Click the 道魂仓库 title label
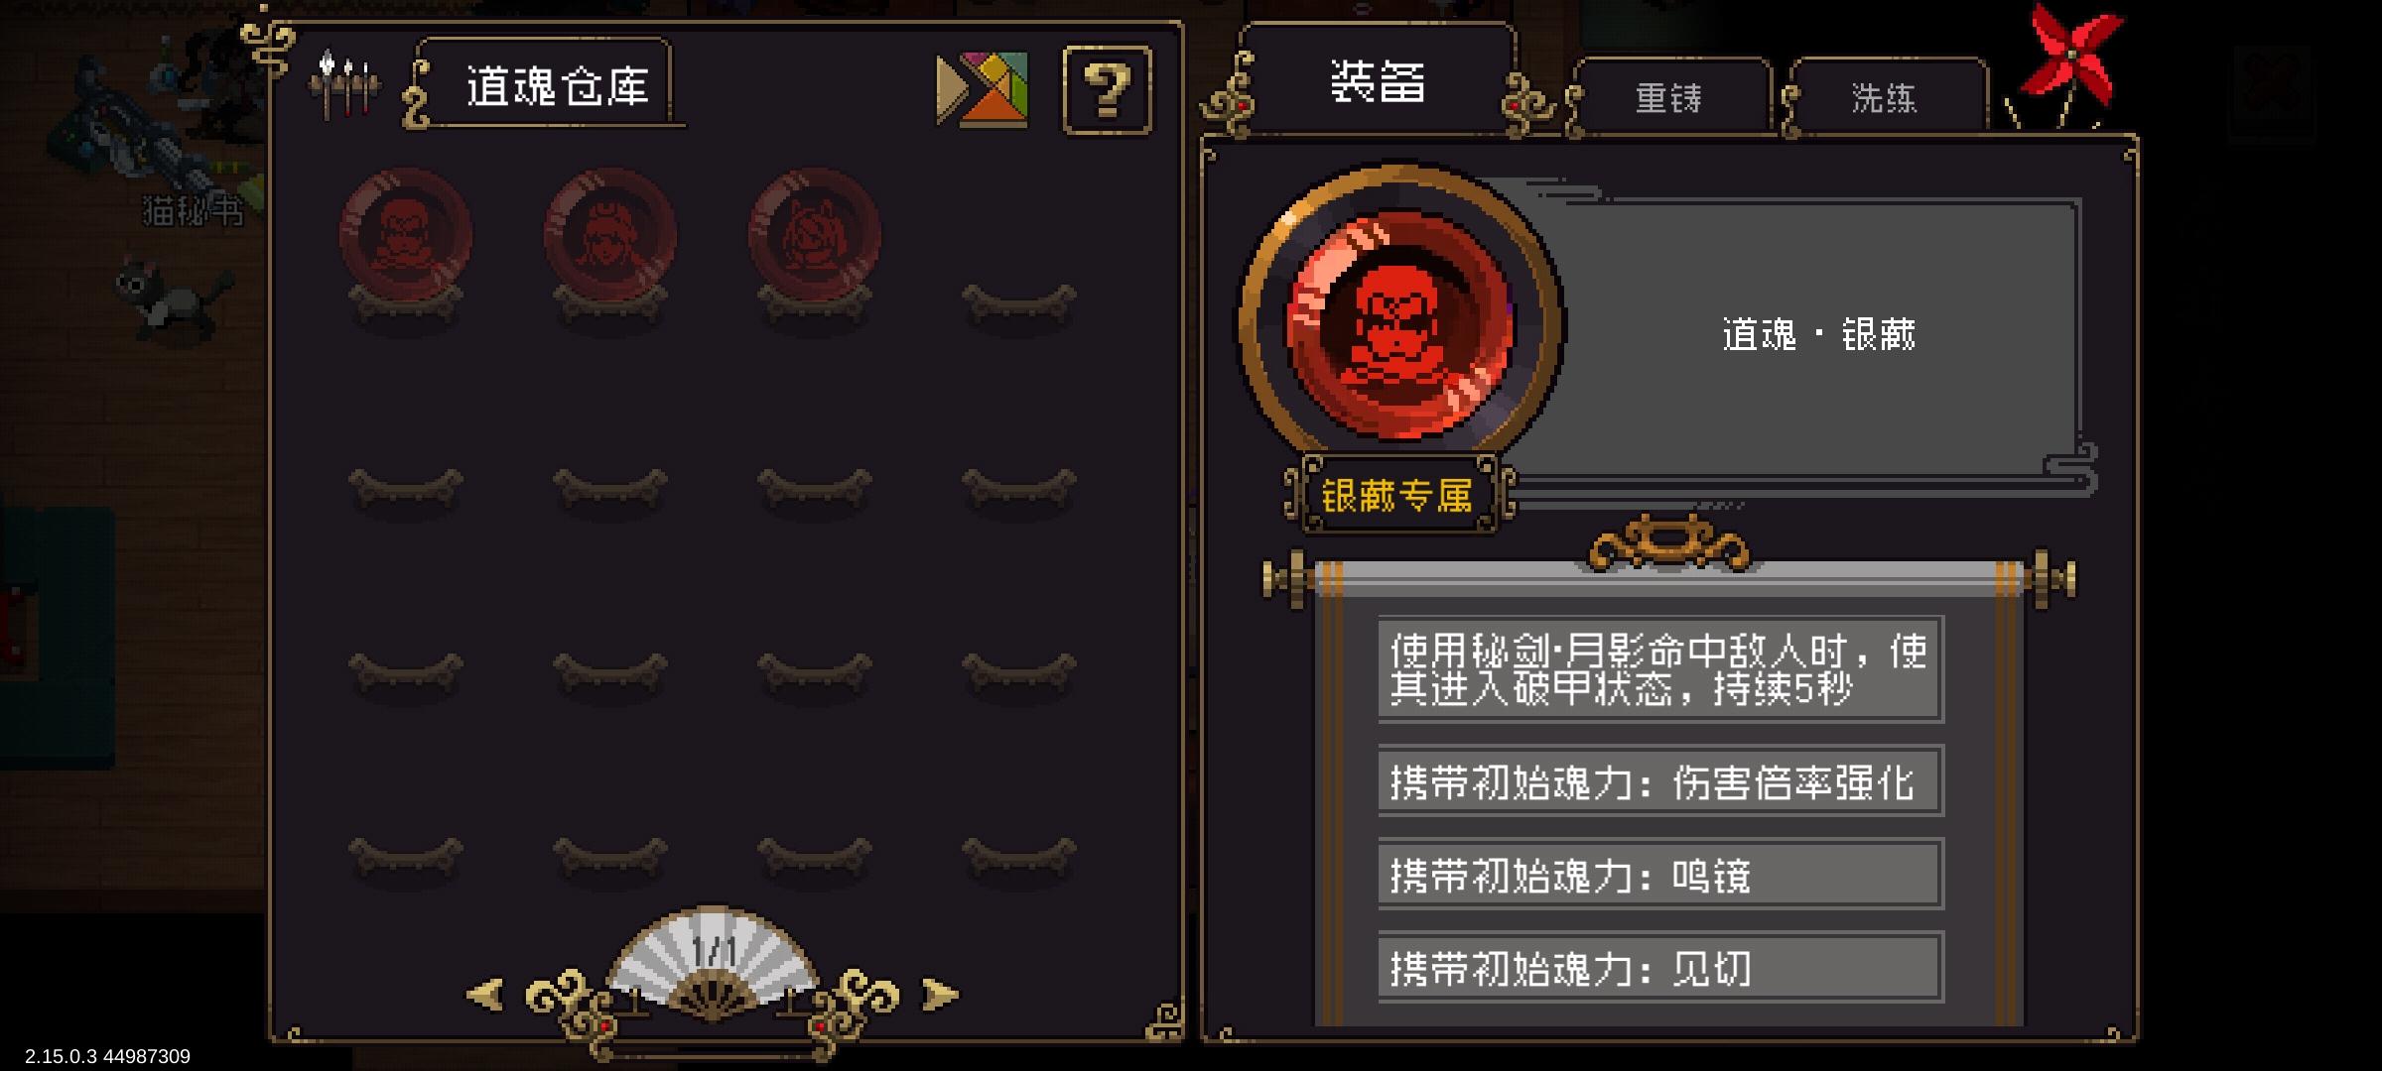The height and width of the screenshot is (1071, 2382). (x=556, y=86)
